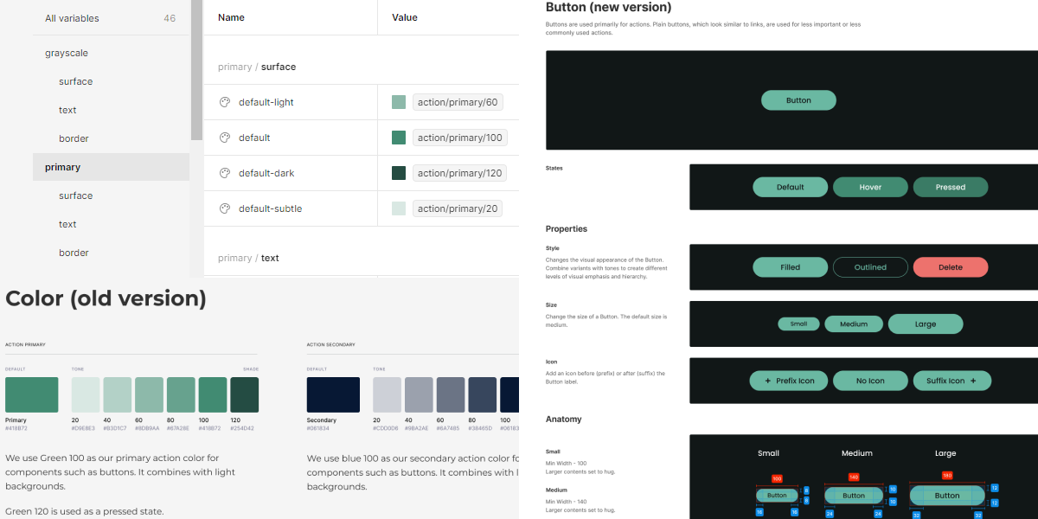Select the highlighted primary group
This screenshot has width=1038, height=519.
pos(111,167)
